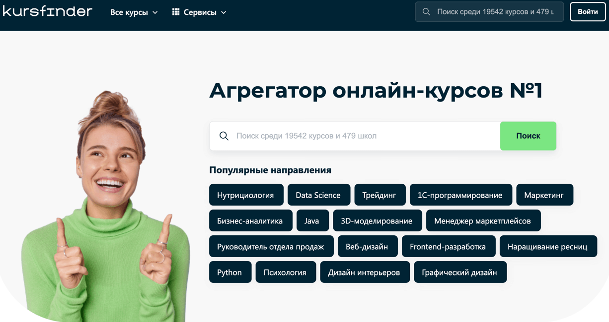Select the Нутрициология direction tag
Viewport: 609px width, 322px height.
click(x=246, y=195)
